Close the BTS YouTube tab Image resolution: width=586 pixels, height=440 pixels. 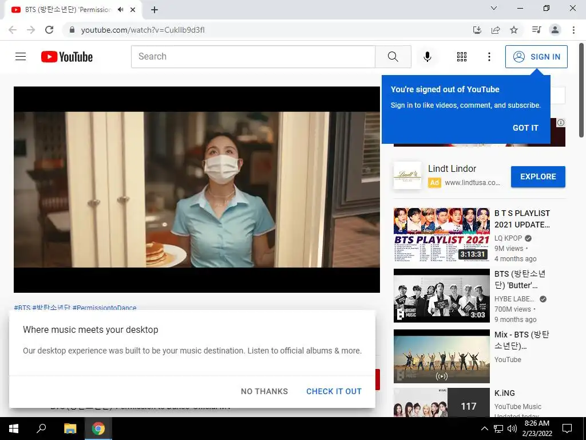pos(133,10)
